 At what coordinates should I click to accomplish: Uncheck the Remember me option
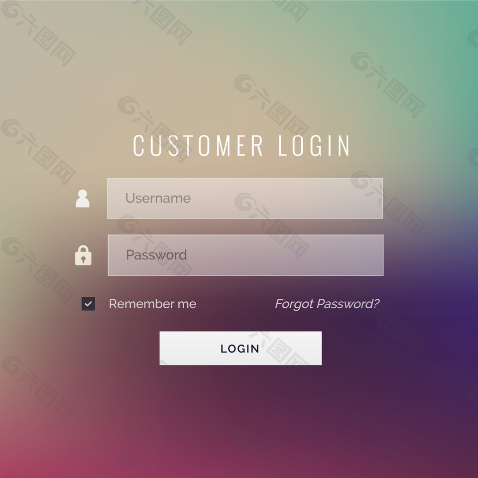coord(88,304)
